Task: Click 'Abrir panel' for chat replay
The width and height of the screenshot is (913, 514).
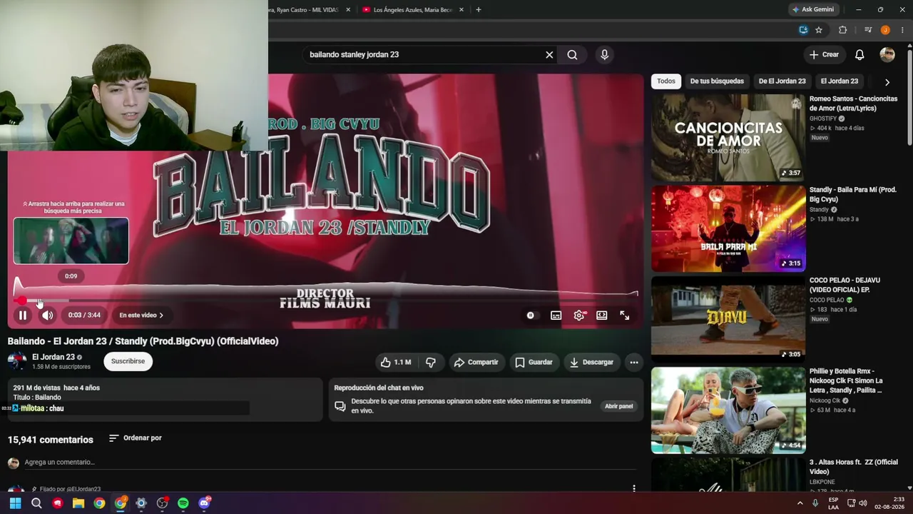Action: pos(618,406)
